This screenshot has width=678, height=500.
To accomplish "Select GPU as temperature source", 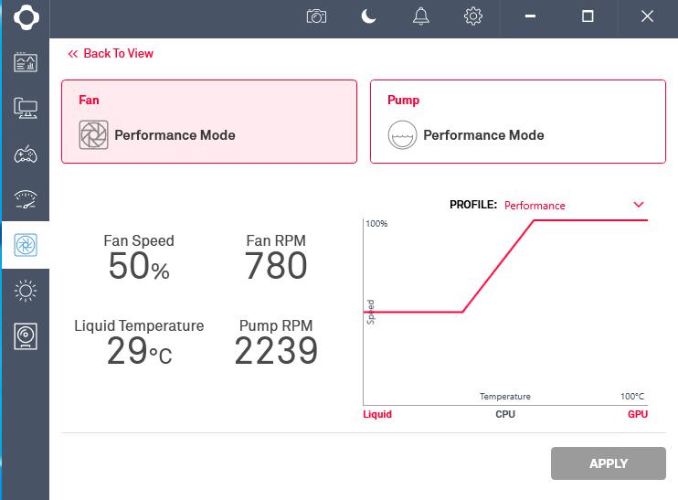I will (x=637, y=414).
